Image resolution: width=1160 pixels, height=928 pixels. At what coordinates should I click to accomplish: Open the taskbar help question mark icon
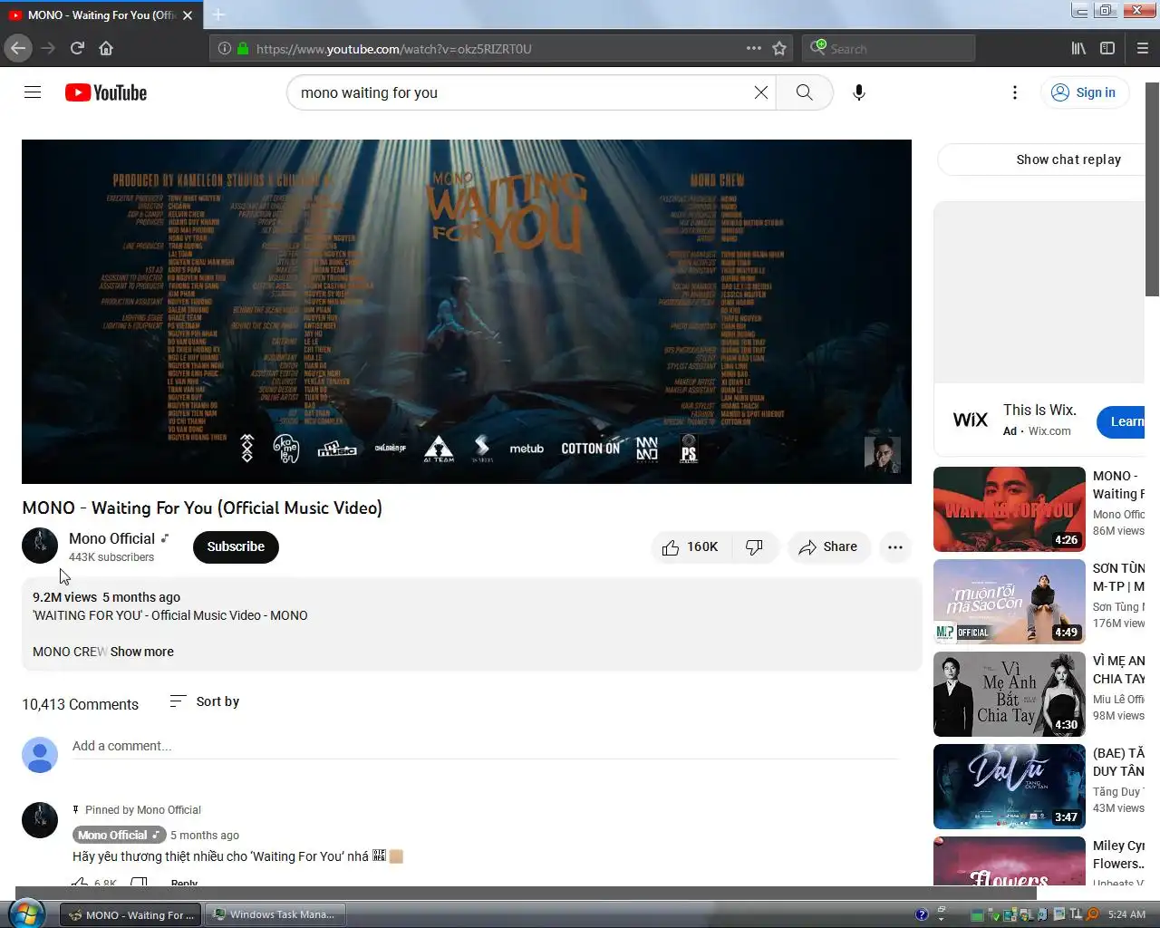coord(922,914)
